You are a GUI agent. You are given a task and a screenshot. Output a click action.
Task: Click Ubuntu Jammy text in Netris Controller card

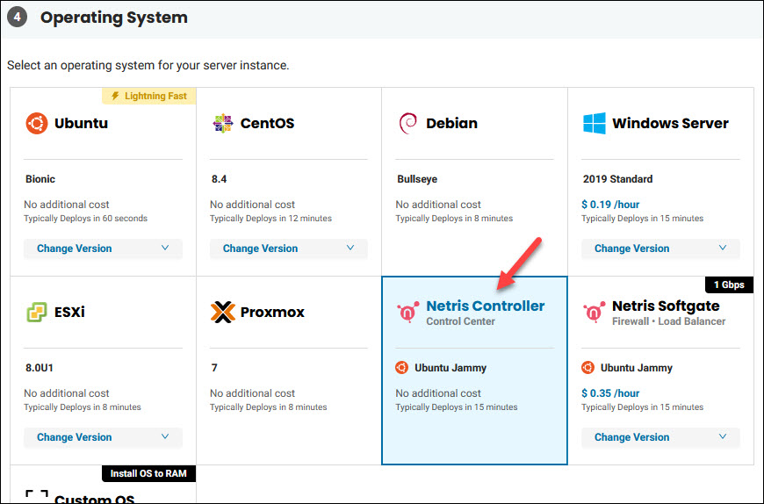(450, 368)
